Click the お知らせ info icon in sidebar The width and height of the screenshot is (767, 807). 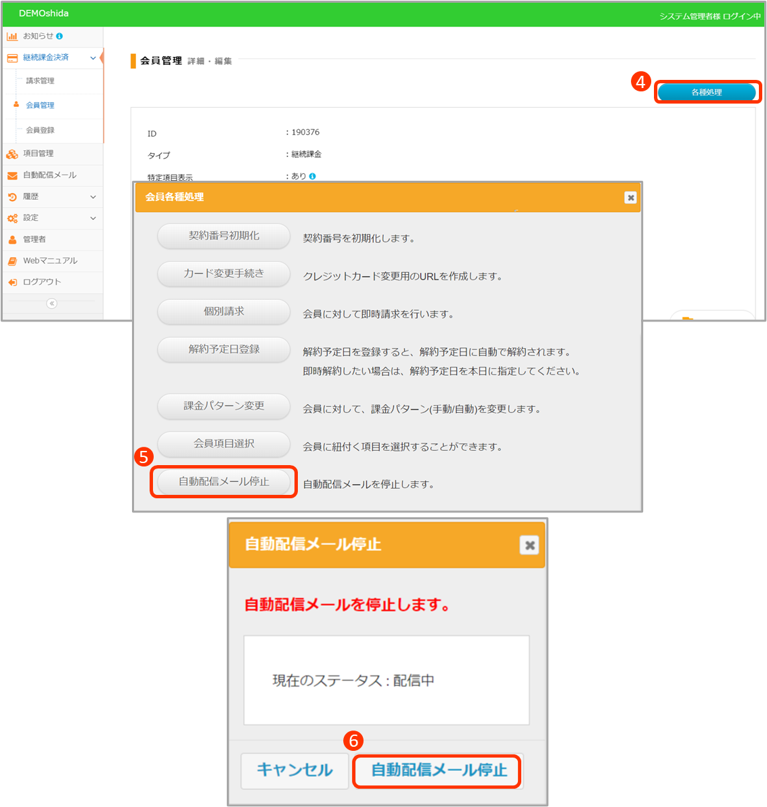click(x=60, y=36)
